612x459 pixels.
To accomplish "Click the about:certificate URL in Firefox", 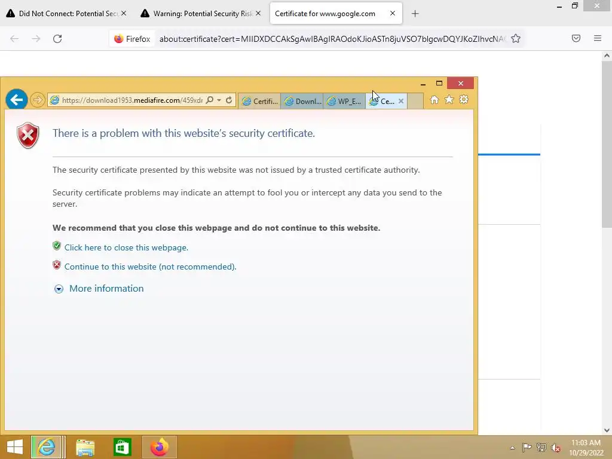I will point(332,39).
